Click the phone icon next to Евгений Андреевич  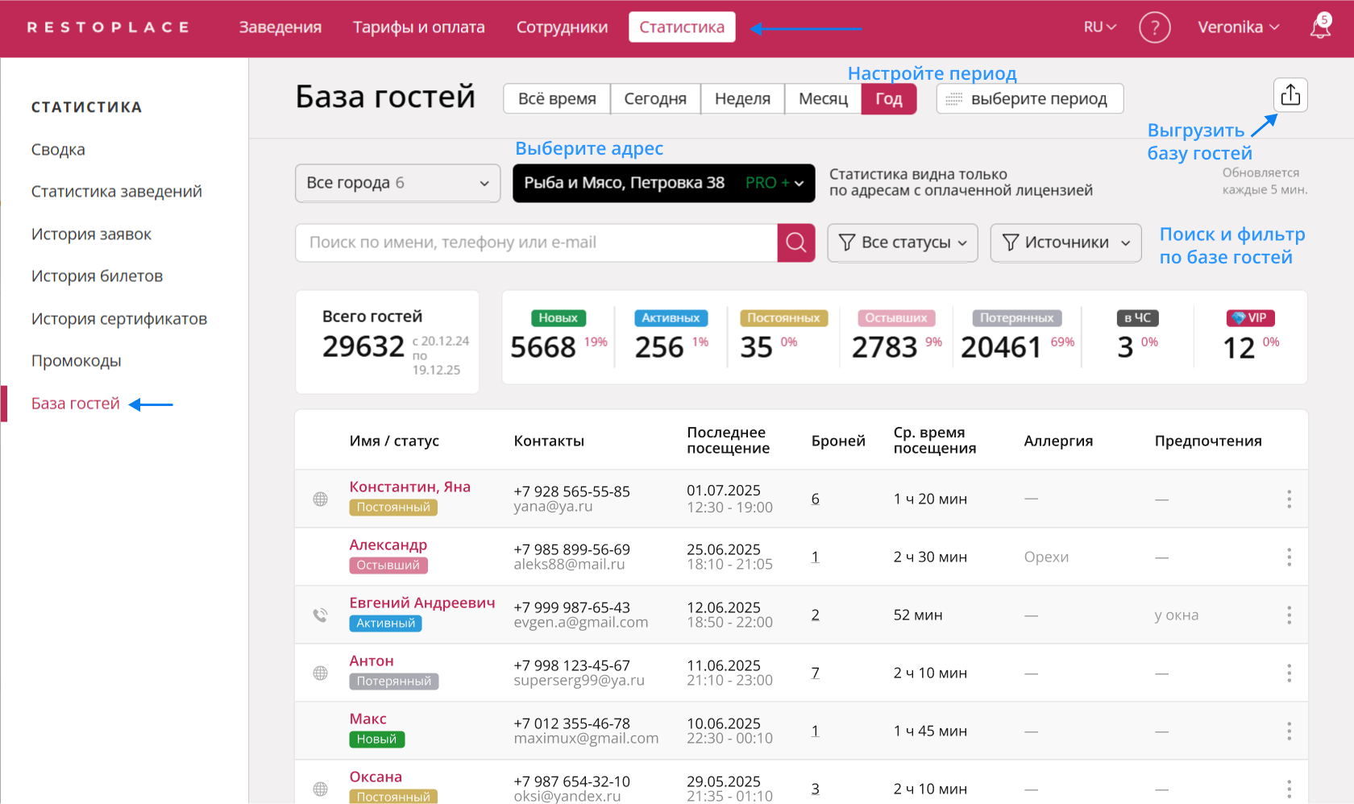click(x=320, y=615)
